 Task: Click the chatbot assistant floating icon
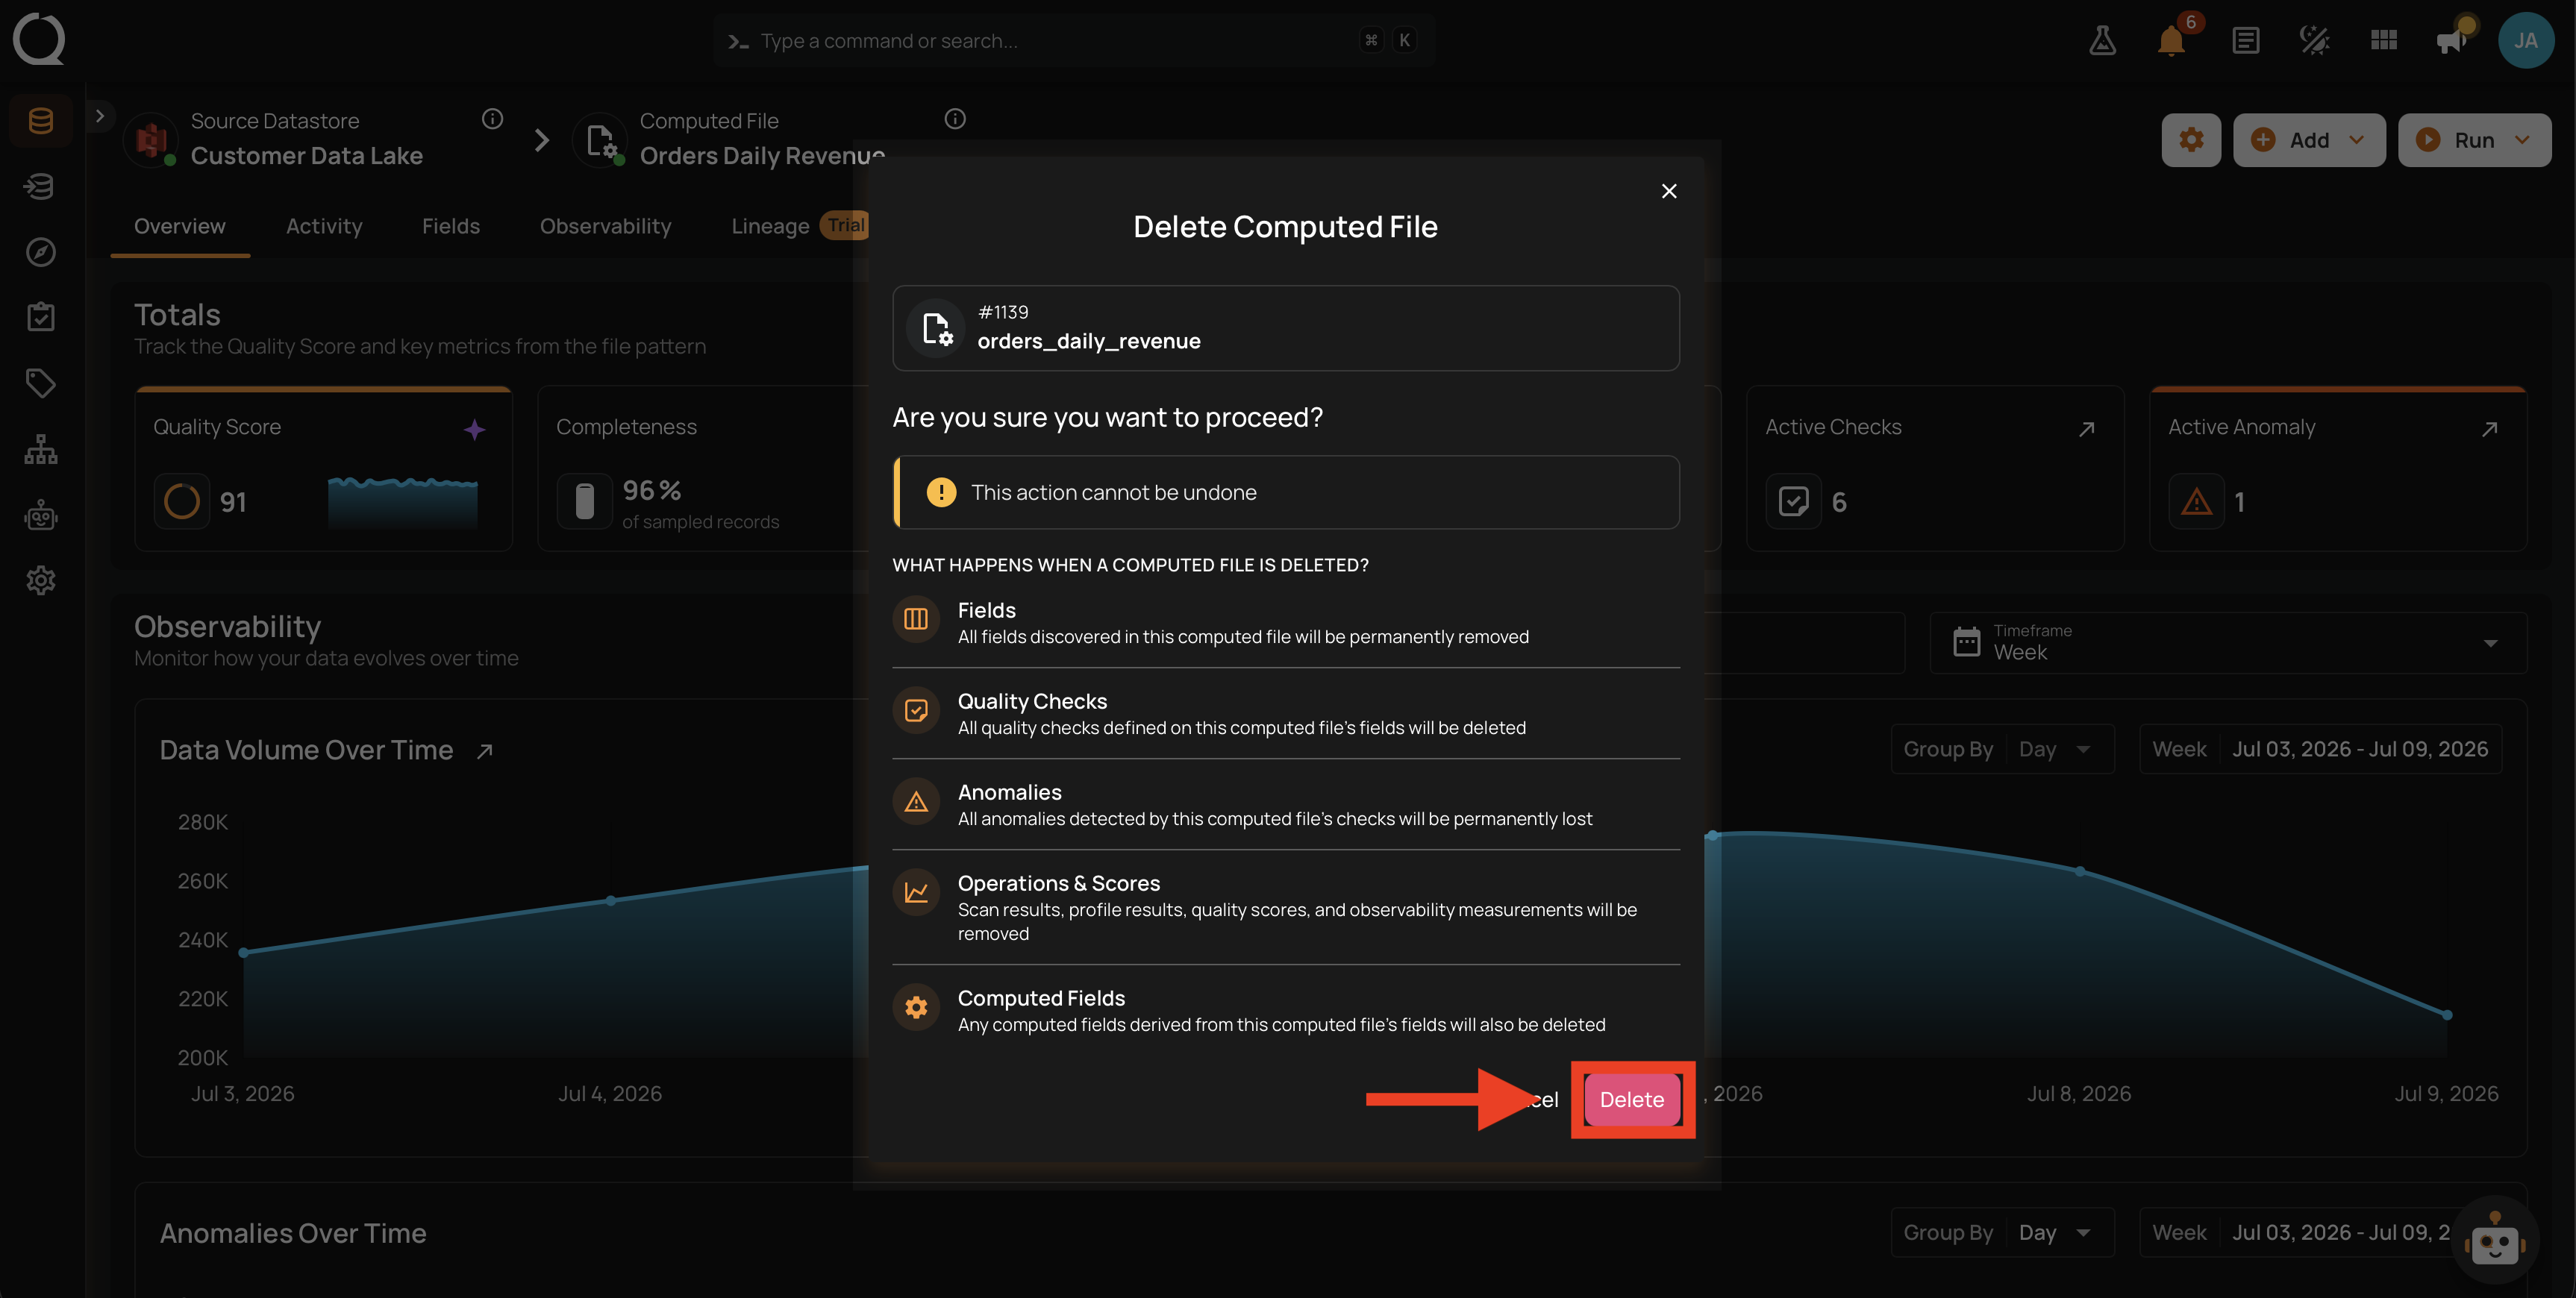pyautogui.click(x=2495, y=1241)
